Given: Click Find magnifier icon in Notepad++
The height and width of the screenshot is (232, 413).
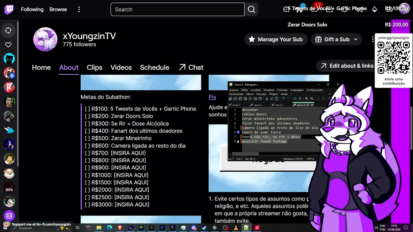Looking at the screenshot, I should 295,99.
